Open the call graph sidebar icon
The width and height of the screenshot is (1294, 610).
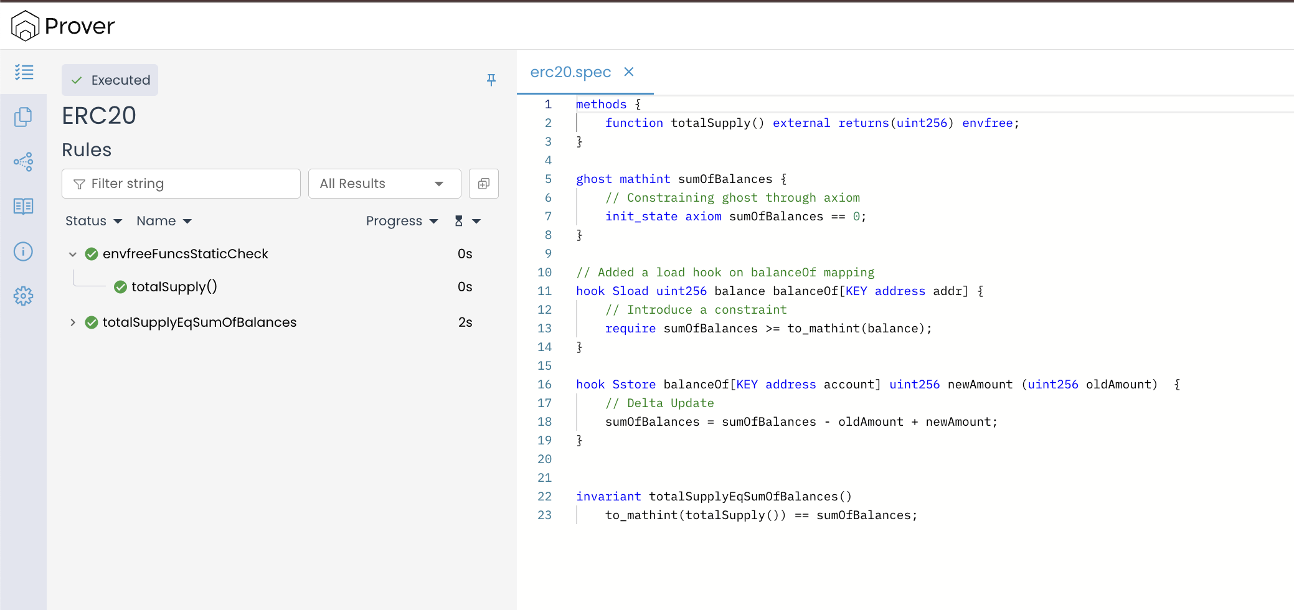24,162
